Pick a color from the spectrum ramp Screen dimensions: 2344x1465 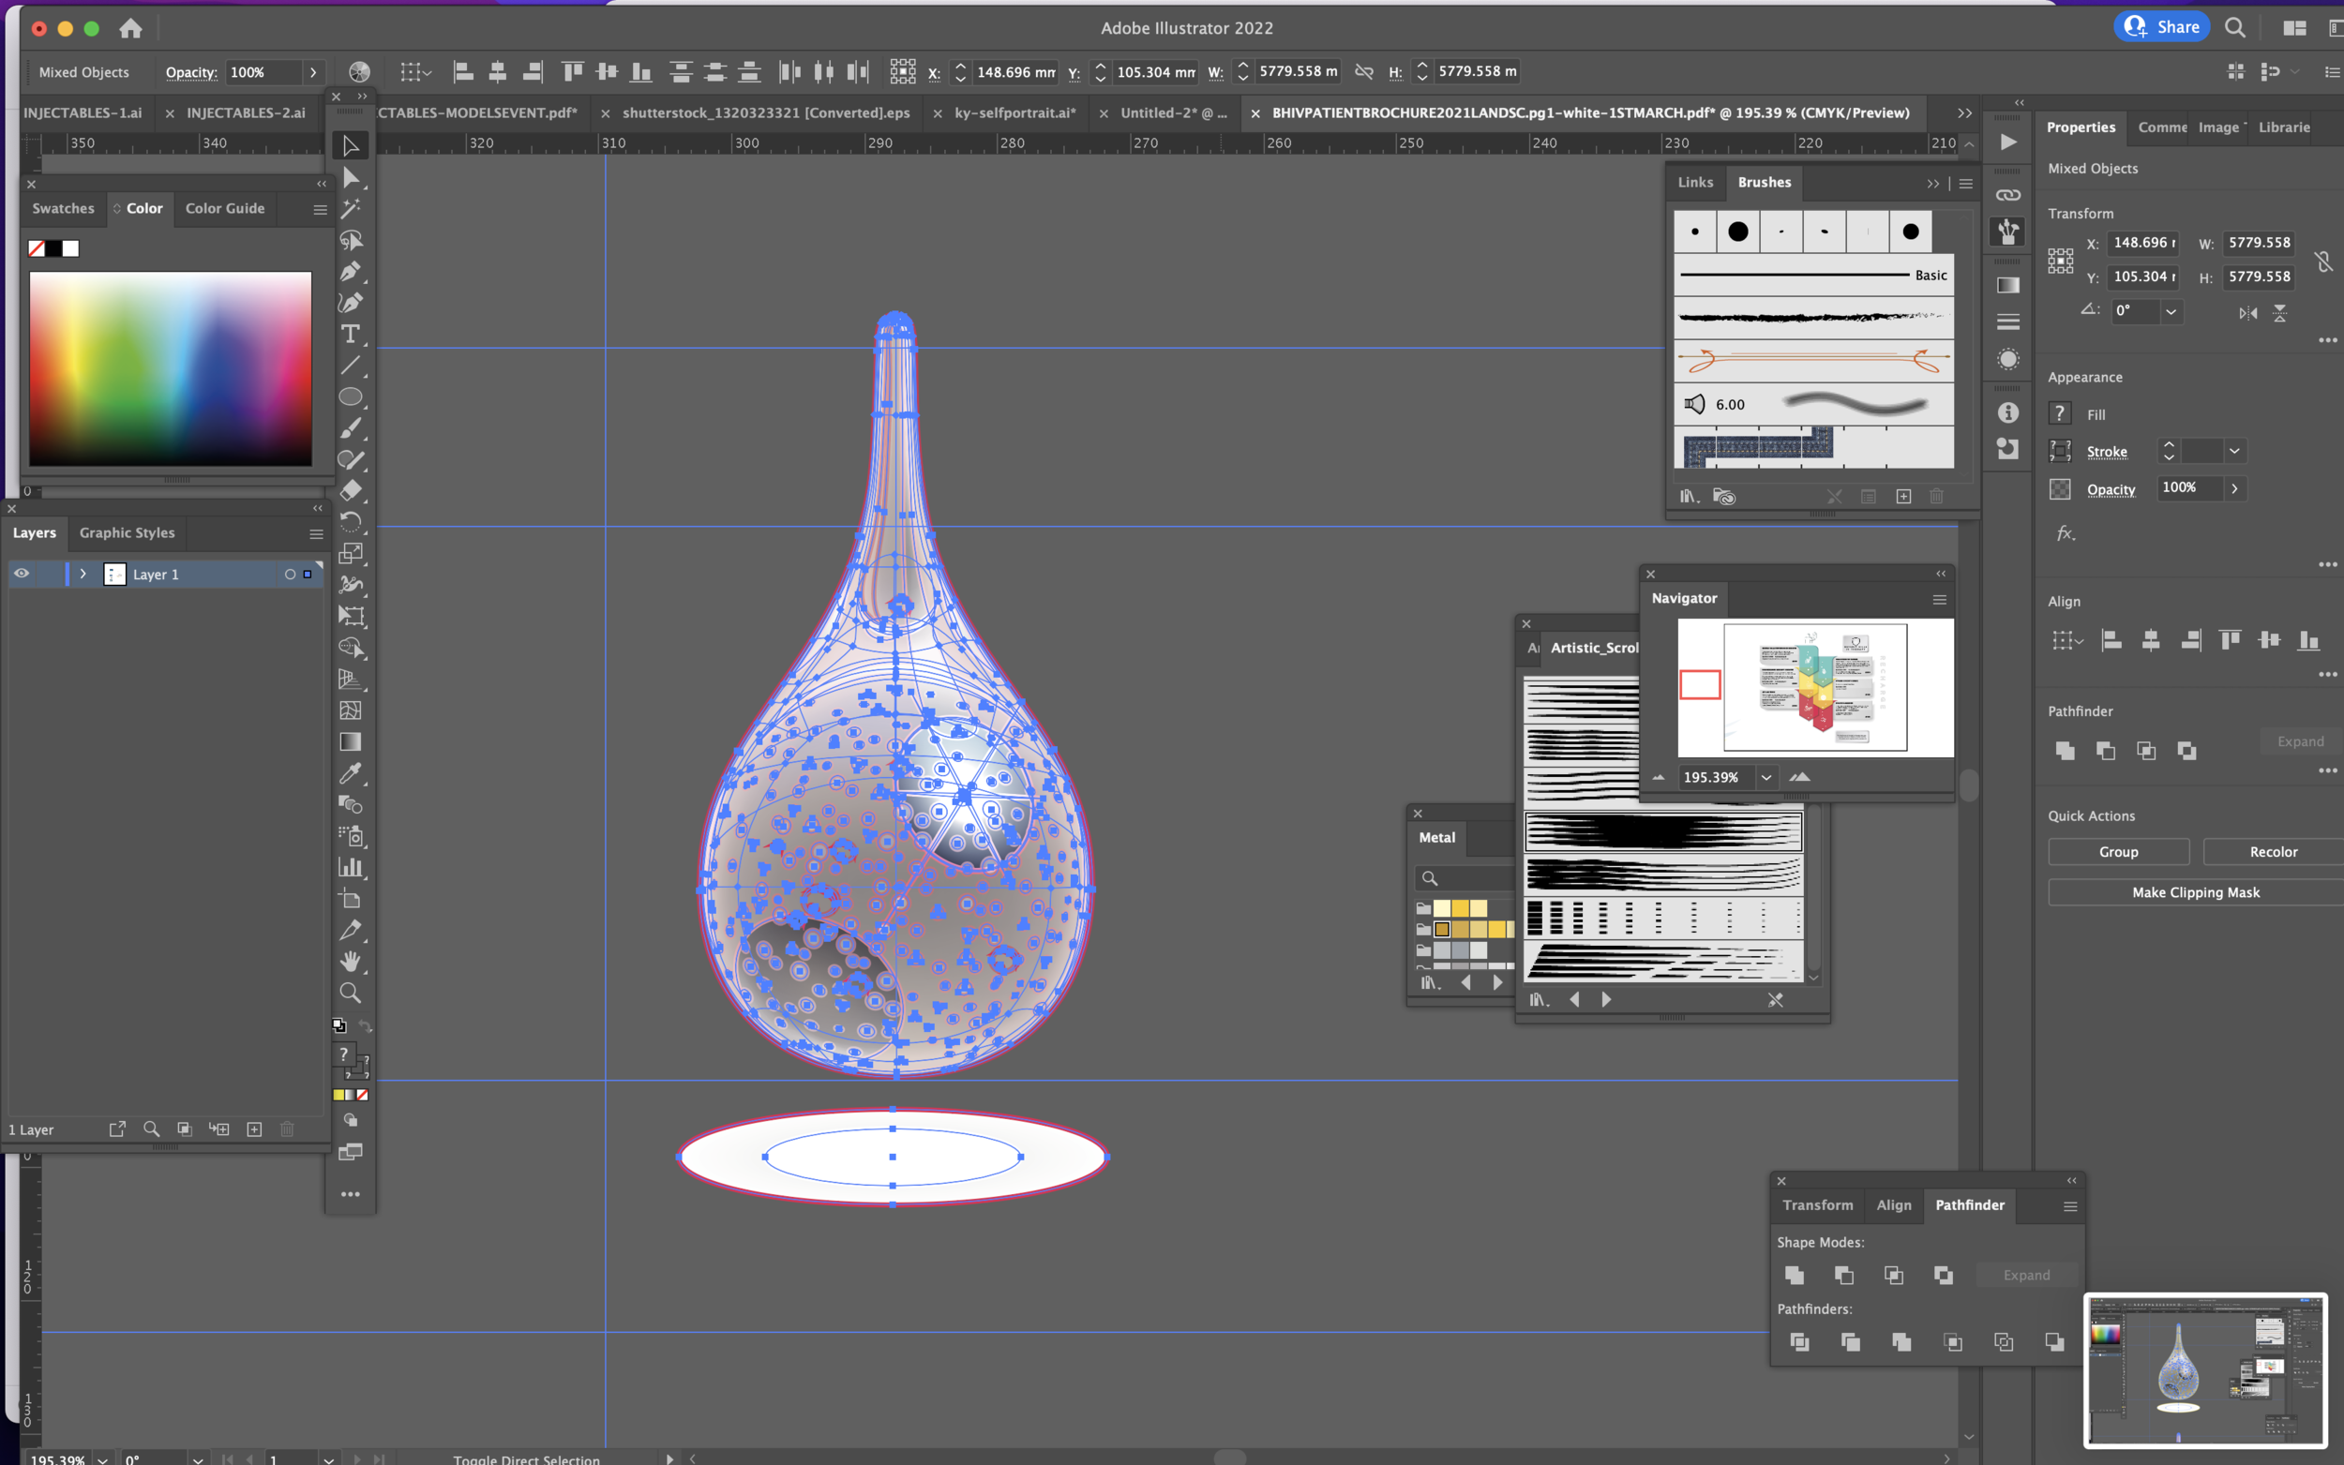click(x=171, y=368)
